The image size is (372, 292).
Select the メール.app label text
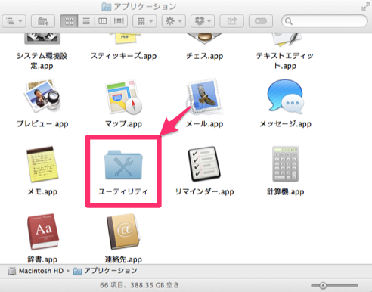pyautogui.click(x=204, y=124)
